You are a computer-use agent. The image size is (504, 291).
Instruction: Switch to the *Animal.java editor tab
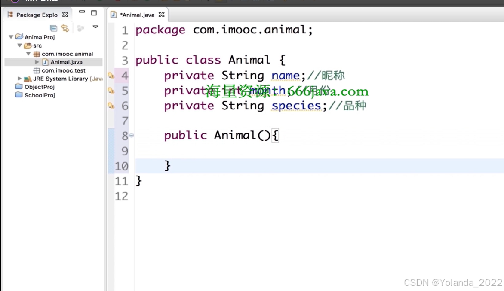click(x=137, y=15)
